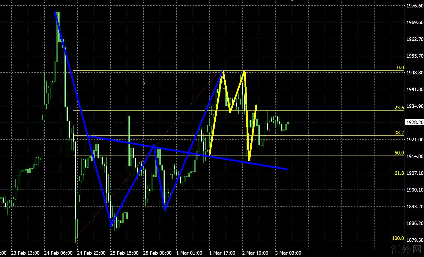Viewport: 424px width, 257px height.
Task: Select the Fibonacci 50.0 level label
Action: point(399,153)
